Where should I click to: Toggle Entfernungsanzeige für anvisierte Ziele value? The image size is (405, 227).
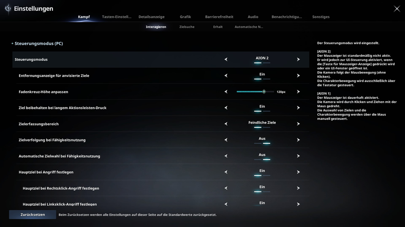tap(262, 76)
